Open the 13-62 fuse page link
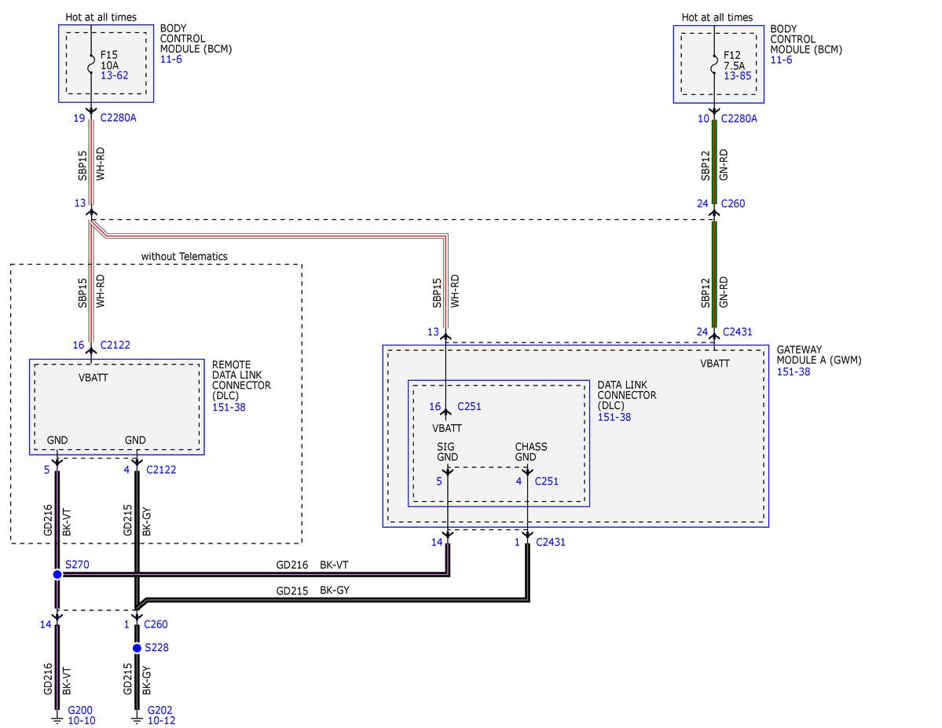Screen dimensions: 942x728 (x=114, y=75)
